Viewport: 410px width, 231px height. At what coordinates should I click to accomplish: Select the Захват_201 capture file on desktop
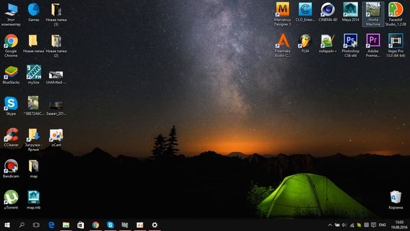pyautogui.click(x=56, y=108)
